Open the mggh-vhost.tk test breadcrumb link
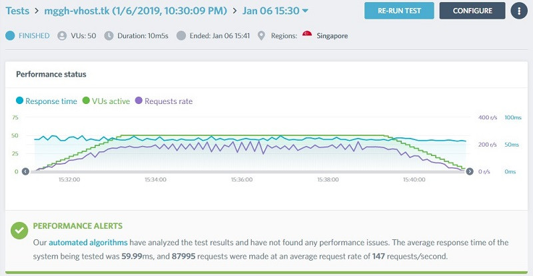Image resolution: width=533 pixels, height=276 pixels. click(136, 11)
